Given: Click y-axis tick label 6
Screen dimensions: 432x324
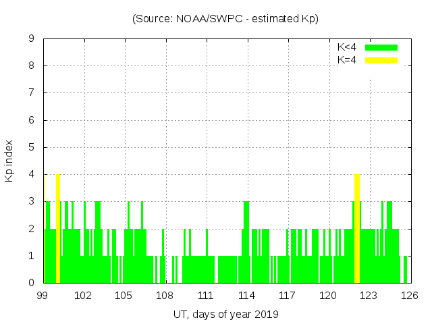Looking at the screenshot, I should click(31, 120).
